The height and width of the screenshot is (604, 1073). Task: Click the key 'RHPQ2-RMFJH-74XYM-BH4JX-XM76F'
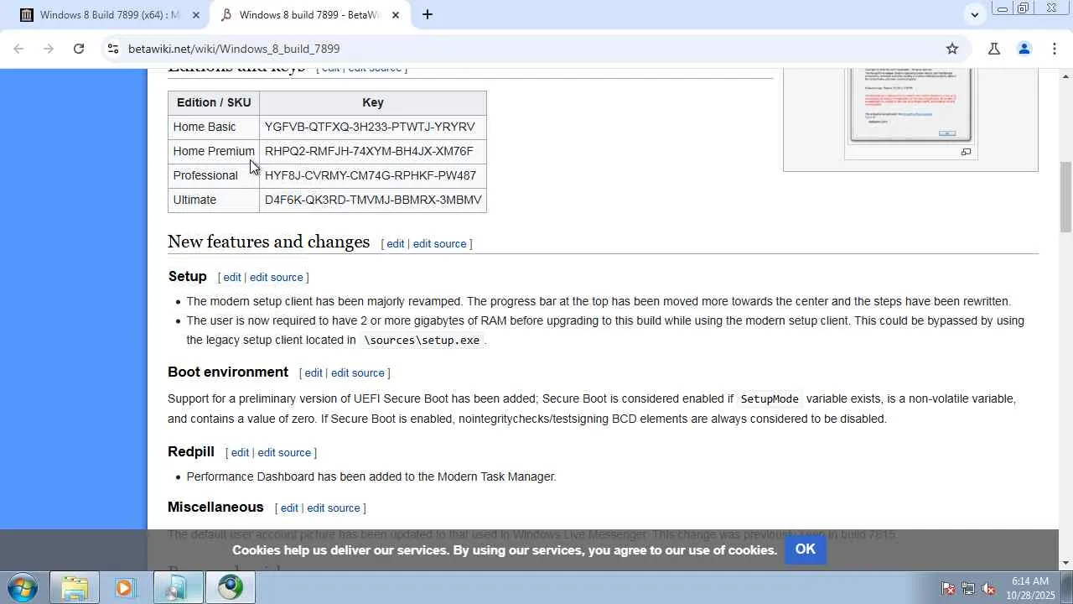pyautogui.click(x=369, y=151)
